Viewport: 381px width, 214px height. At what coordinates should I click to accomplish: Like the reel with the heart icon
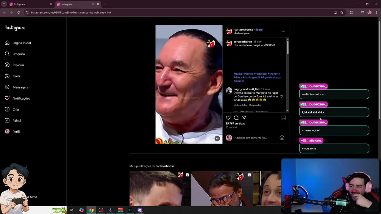(x=228, y=118)
